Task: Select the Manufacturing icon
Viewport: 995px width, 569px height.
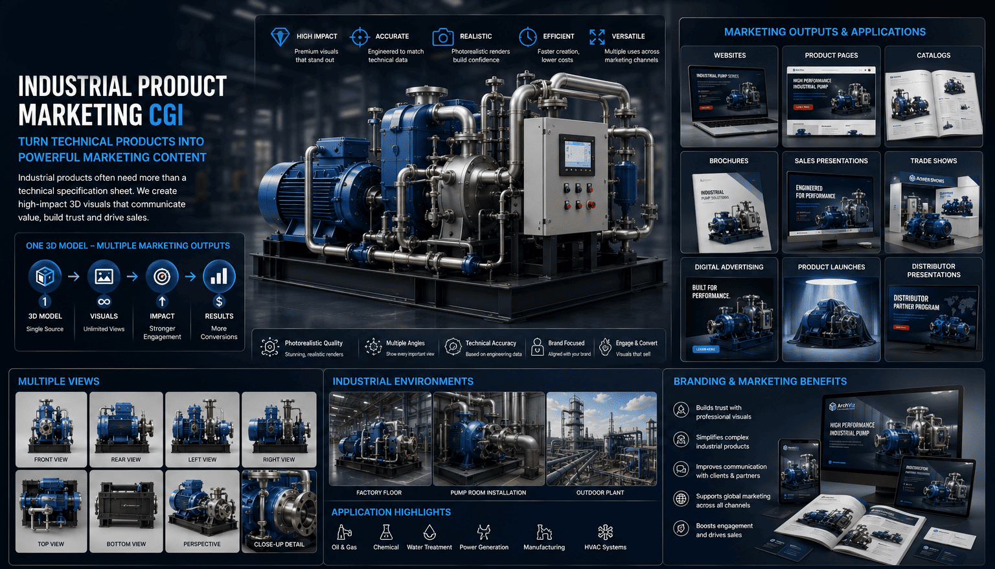Action: (544, 532)
